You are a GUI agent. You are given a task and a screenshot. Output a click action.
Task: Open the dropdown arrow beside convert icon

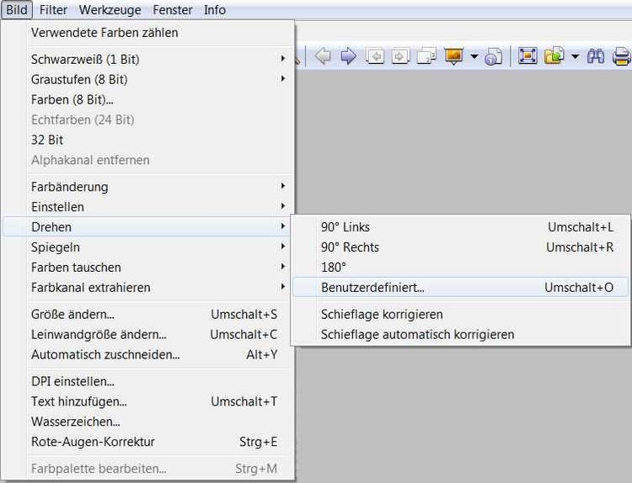(576, 56)
